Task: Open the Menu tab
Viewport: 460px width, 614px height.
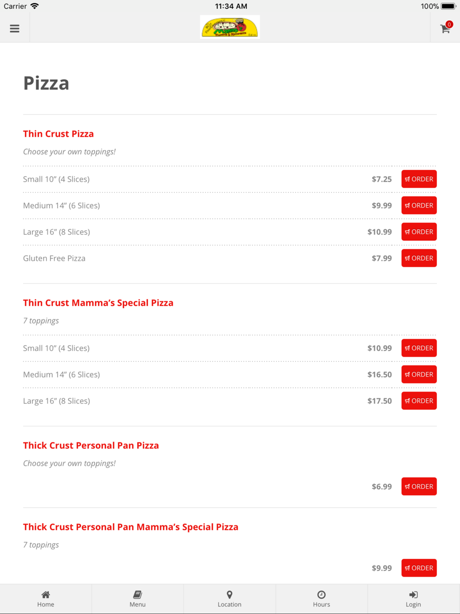Action: [x=138, y=599]
